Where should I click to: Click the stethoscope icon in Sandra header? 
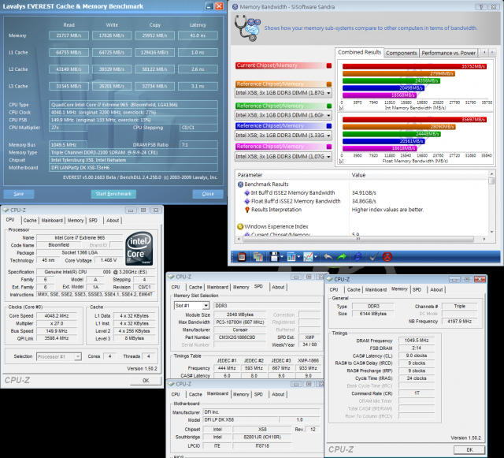pos(246,28)
